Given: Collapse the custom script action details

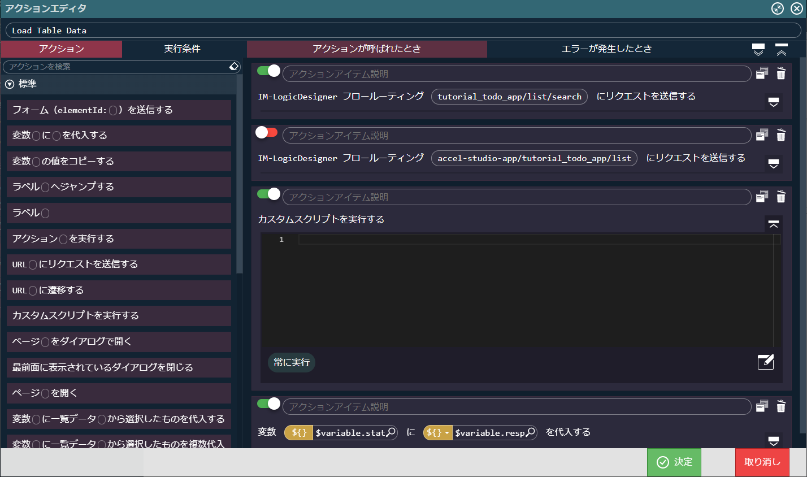Looking at the screenshot, I should point(774,224).
